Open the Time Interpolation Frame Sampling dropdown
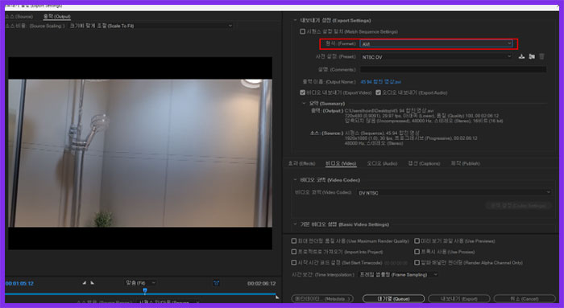 pyautogui.click(x=399, y=274)
